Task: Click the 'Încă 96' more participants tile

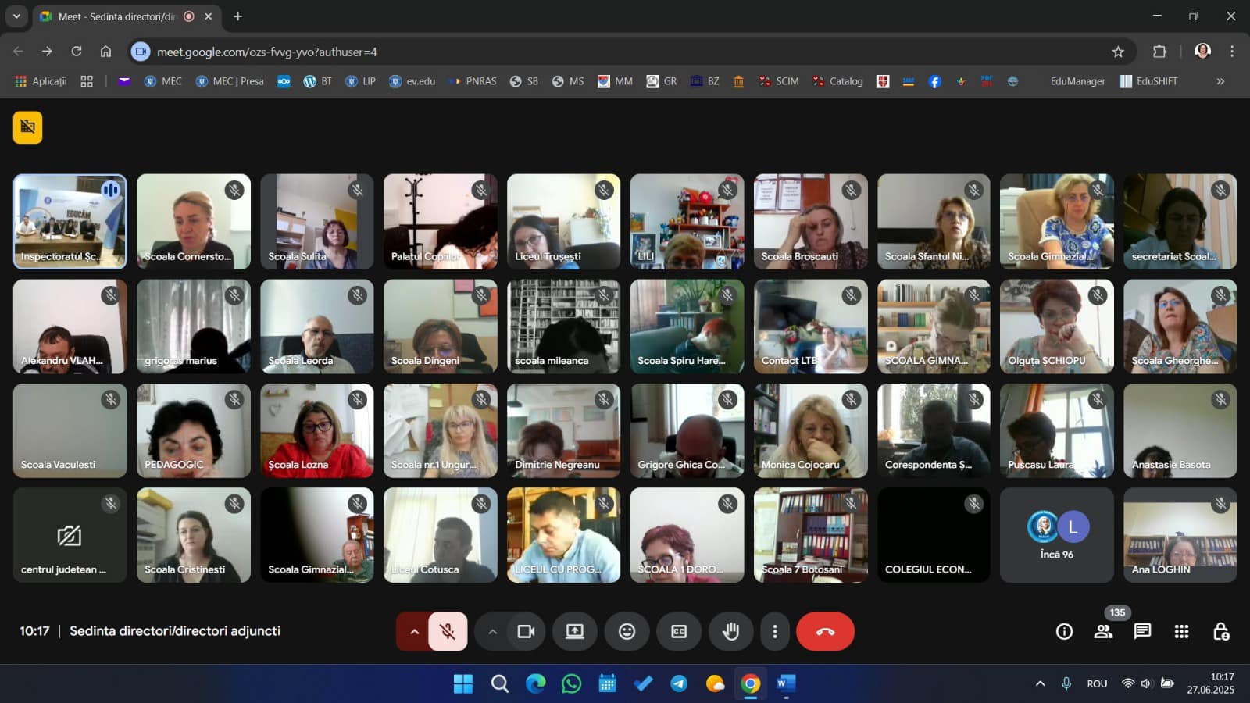Action: [x=1056, y=535]
